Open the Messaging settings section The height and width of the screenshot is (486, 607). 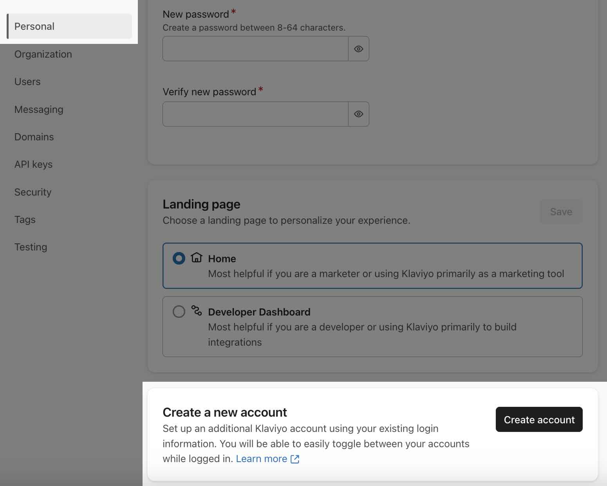point(39,109)
